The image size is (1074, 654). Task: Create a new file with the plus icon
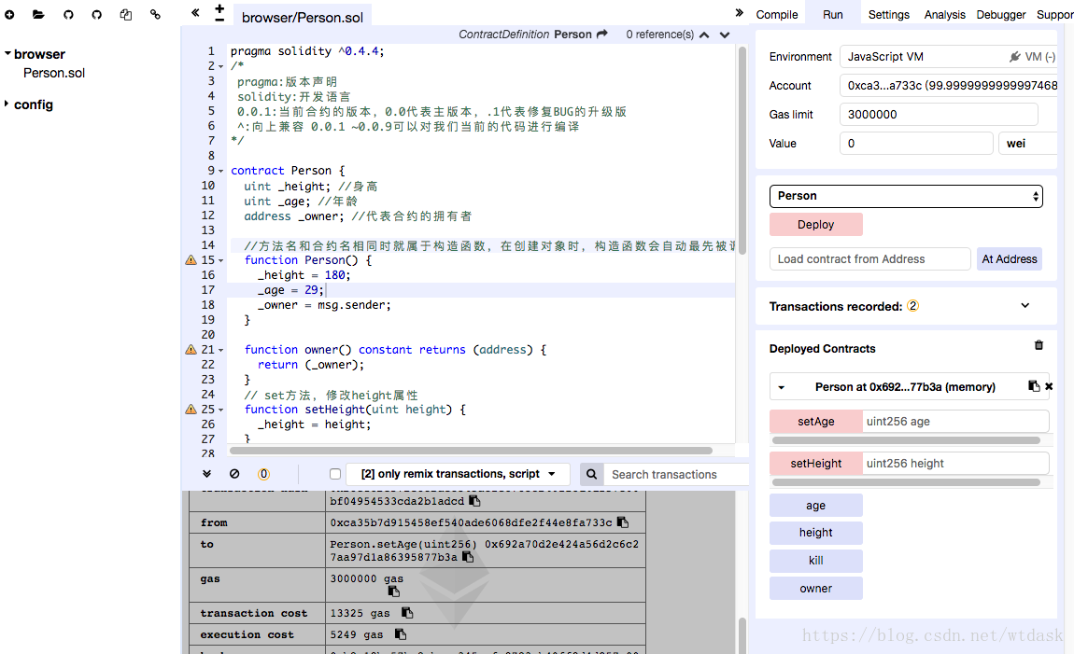point(9,14)
